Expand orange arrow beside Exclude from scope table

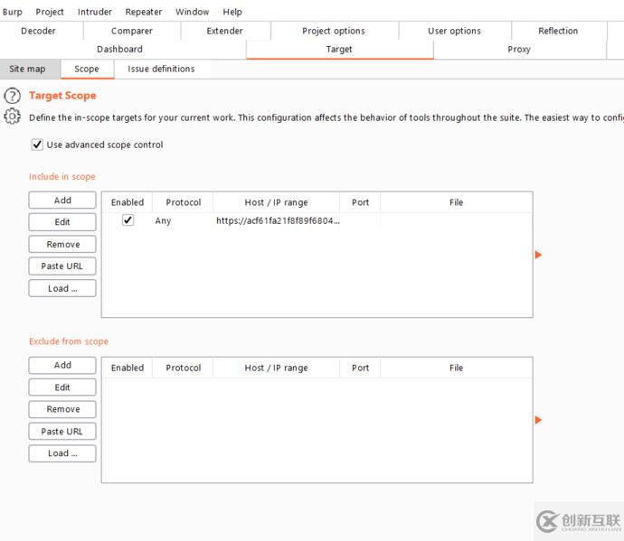tap(538, 420)
